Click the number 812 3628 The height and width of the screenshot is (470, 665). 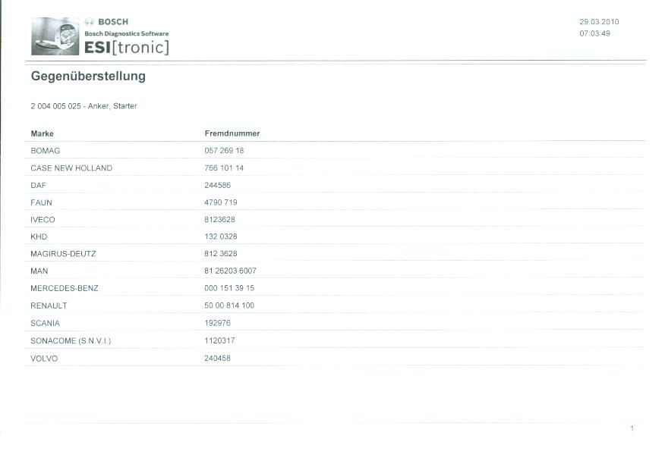[221, 254]
